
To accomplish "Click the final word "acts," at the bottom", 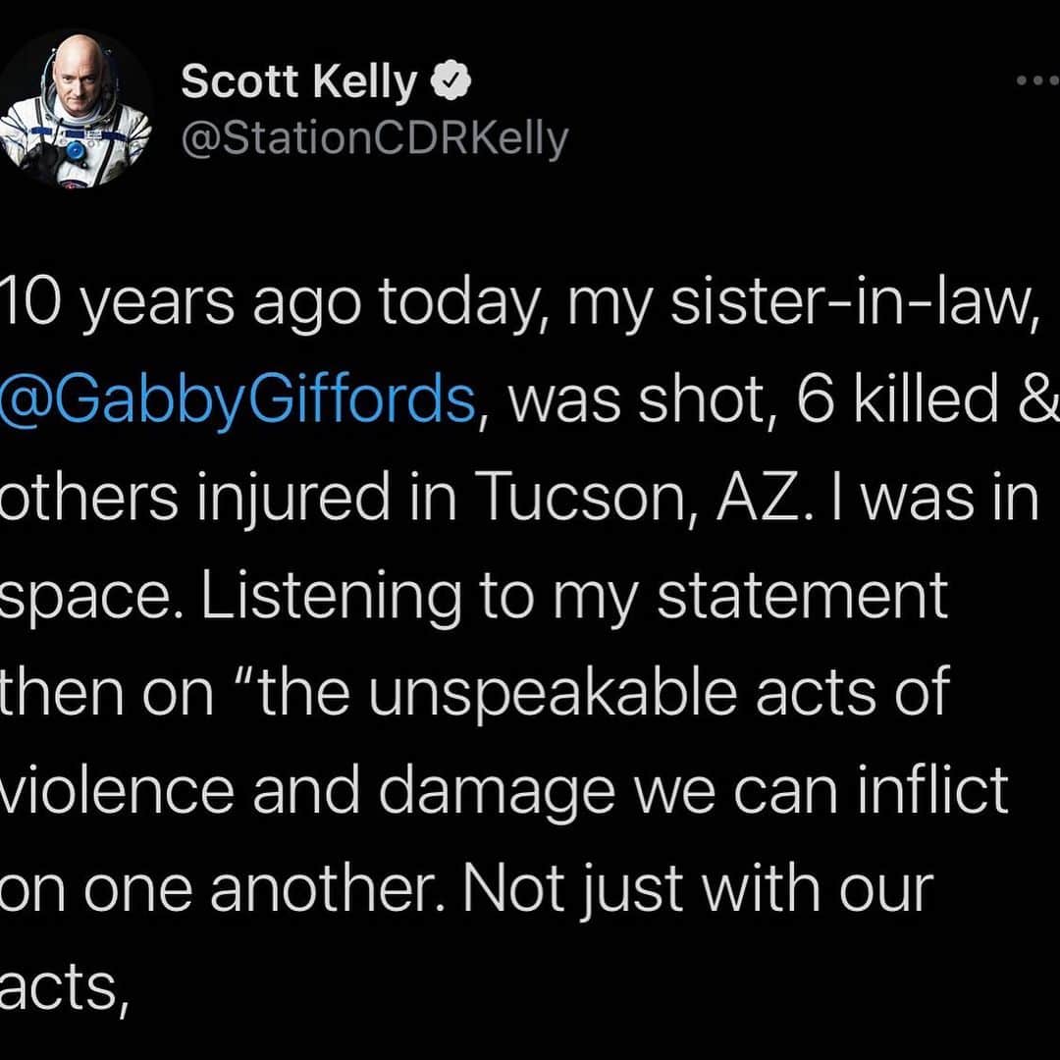I will tap(65, 989).
